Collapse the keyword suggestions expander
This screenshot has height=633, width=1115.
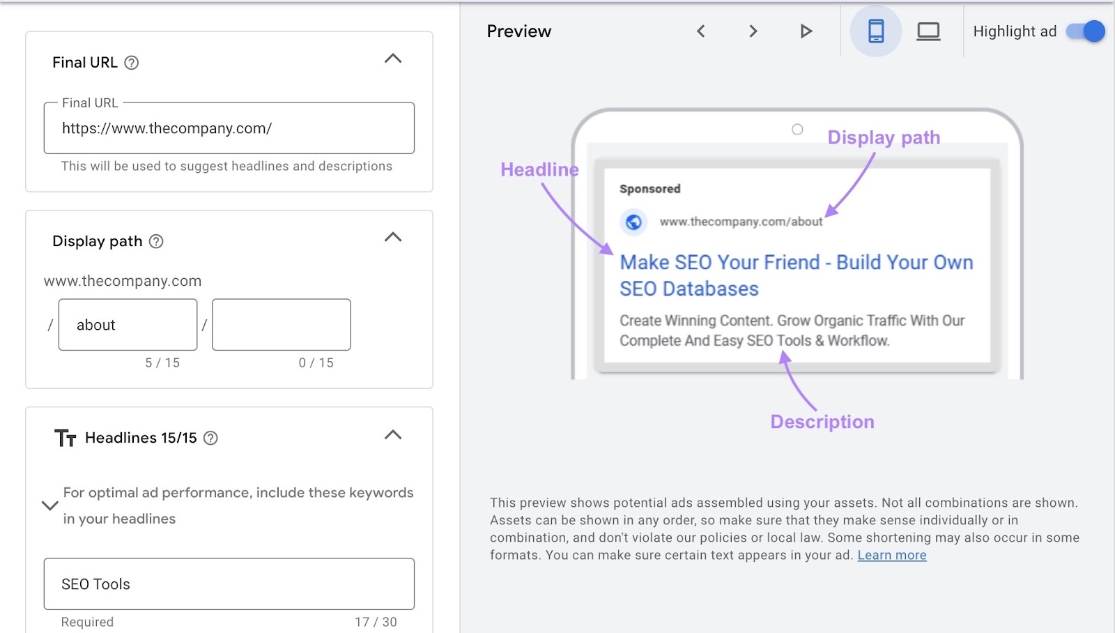49,505
